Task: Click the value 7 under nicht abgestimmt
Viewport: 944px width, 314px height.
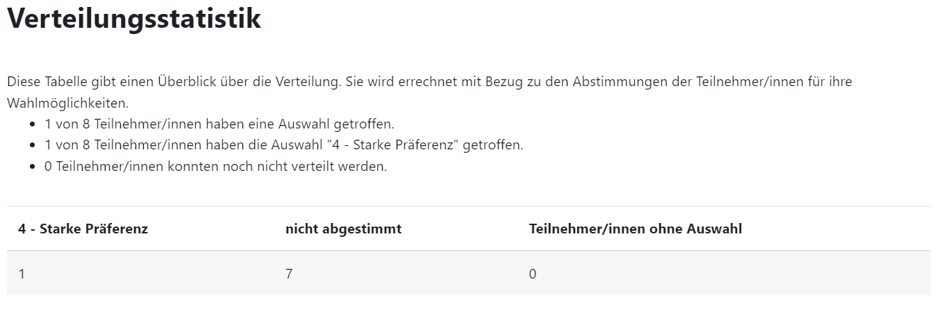Action: [289, 274]
